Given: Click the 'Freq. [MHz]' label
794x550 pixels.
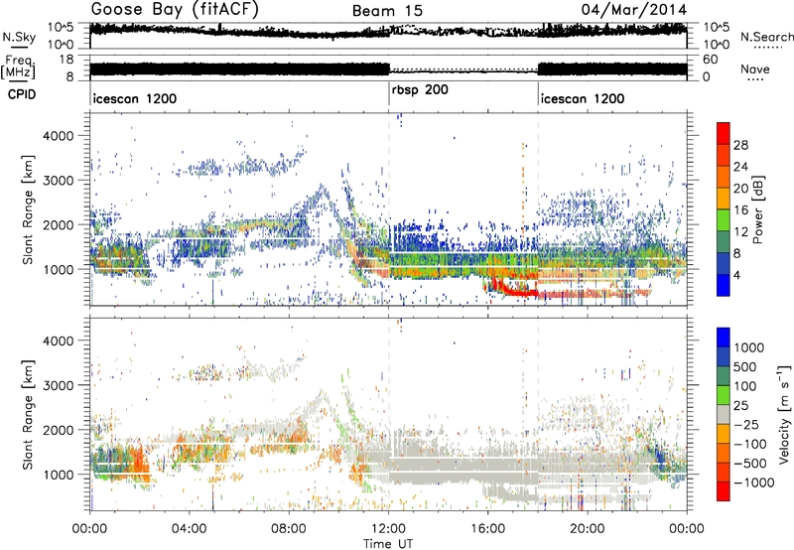Looking at the screenshot, I should [x=19, y=68].
